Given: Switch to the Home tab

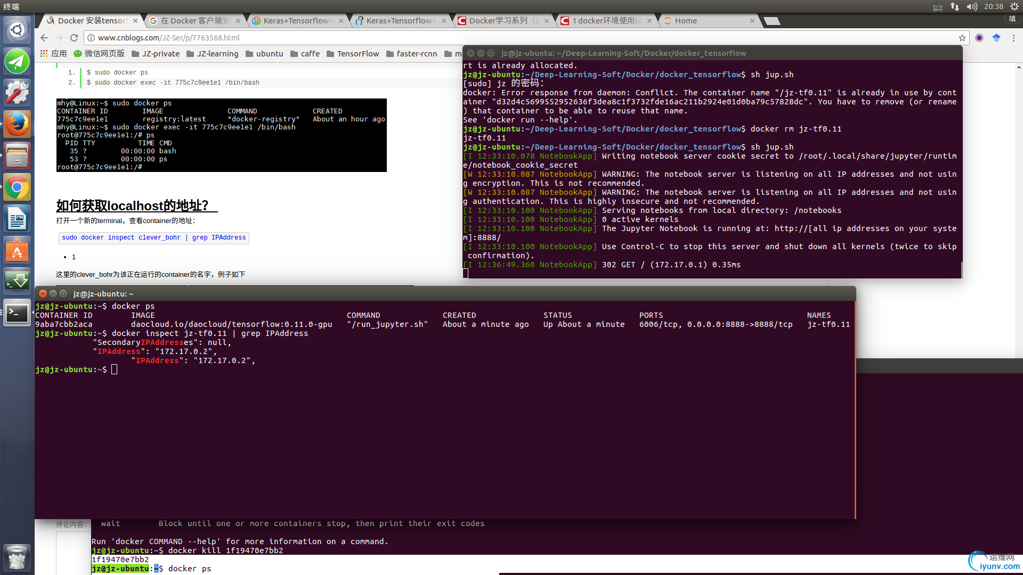Looking at the screenshot, I should point(709,21).
